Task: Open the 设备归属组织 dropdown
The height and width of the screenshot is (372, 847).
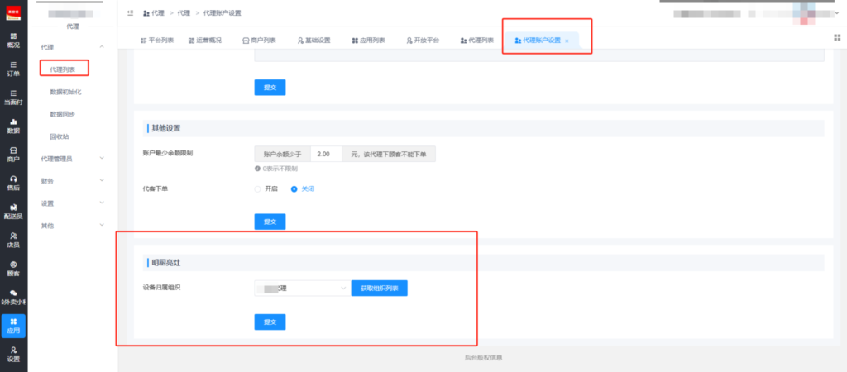Action: pos(303,289)
